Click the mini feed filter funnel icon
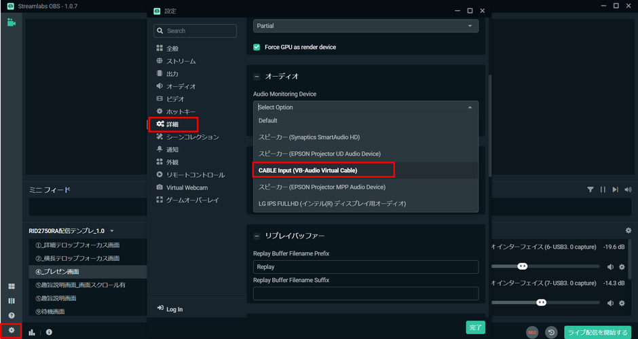The height and width of the screenshot is (339, 638). pyautogui.click(x=590, y=190)
